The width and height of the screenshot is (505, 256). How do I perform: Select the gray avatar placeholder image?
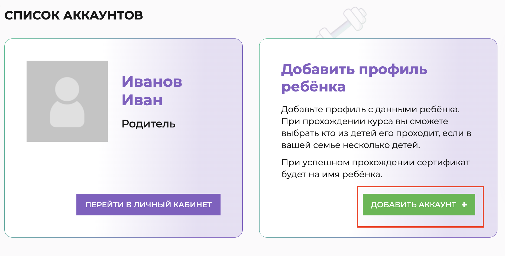point(67,101)
